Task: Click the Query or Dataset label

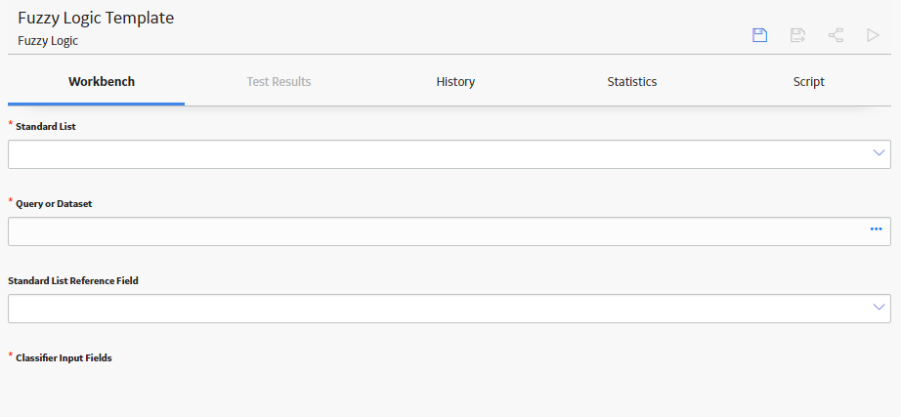Action: [54, 204]
